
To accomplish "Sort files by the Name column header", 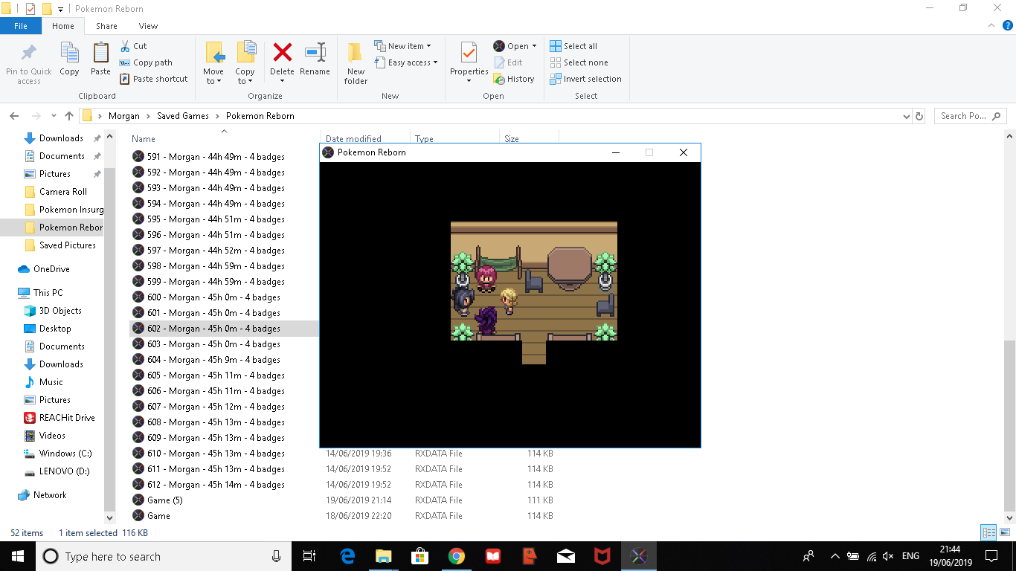I will pos(144,139).
